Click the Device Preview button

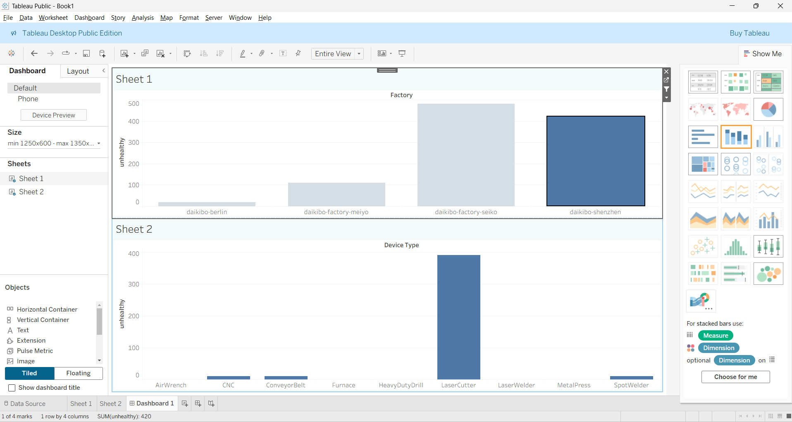click(x=54, y=115)
